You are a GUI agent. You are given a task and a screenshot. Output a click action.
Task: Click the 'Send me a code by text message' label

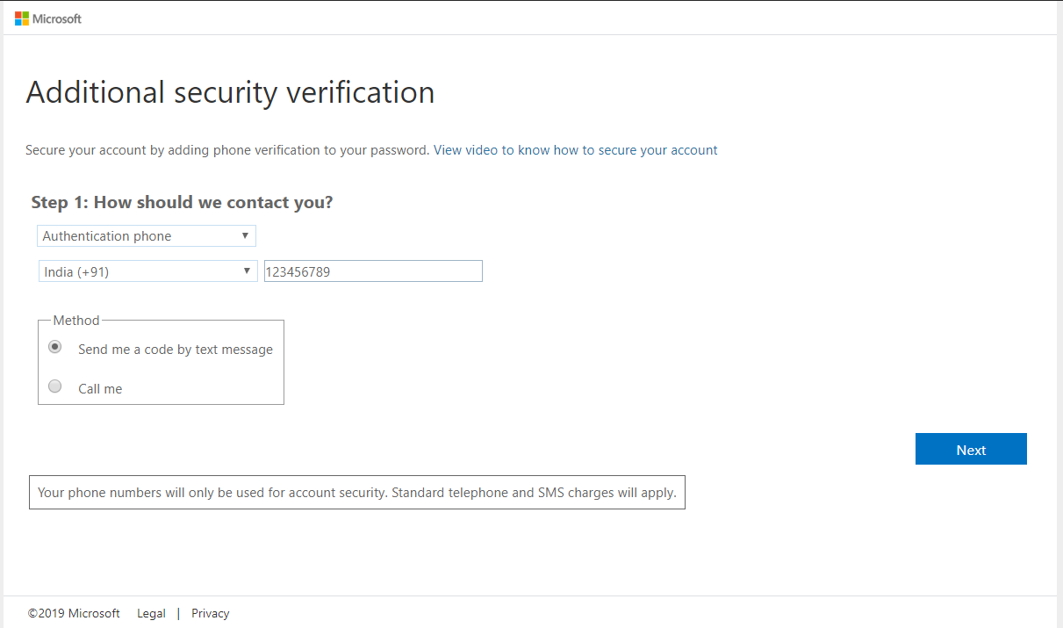click(x=176, y=350)
